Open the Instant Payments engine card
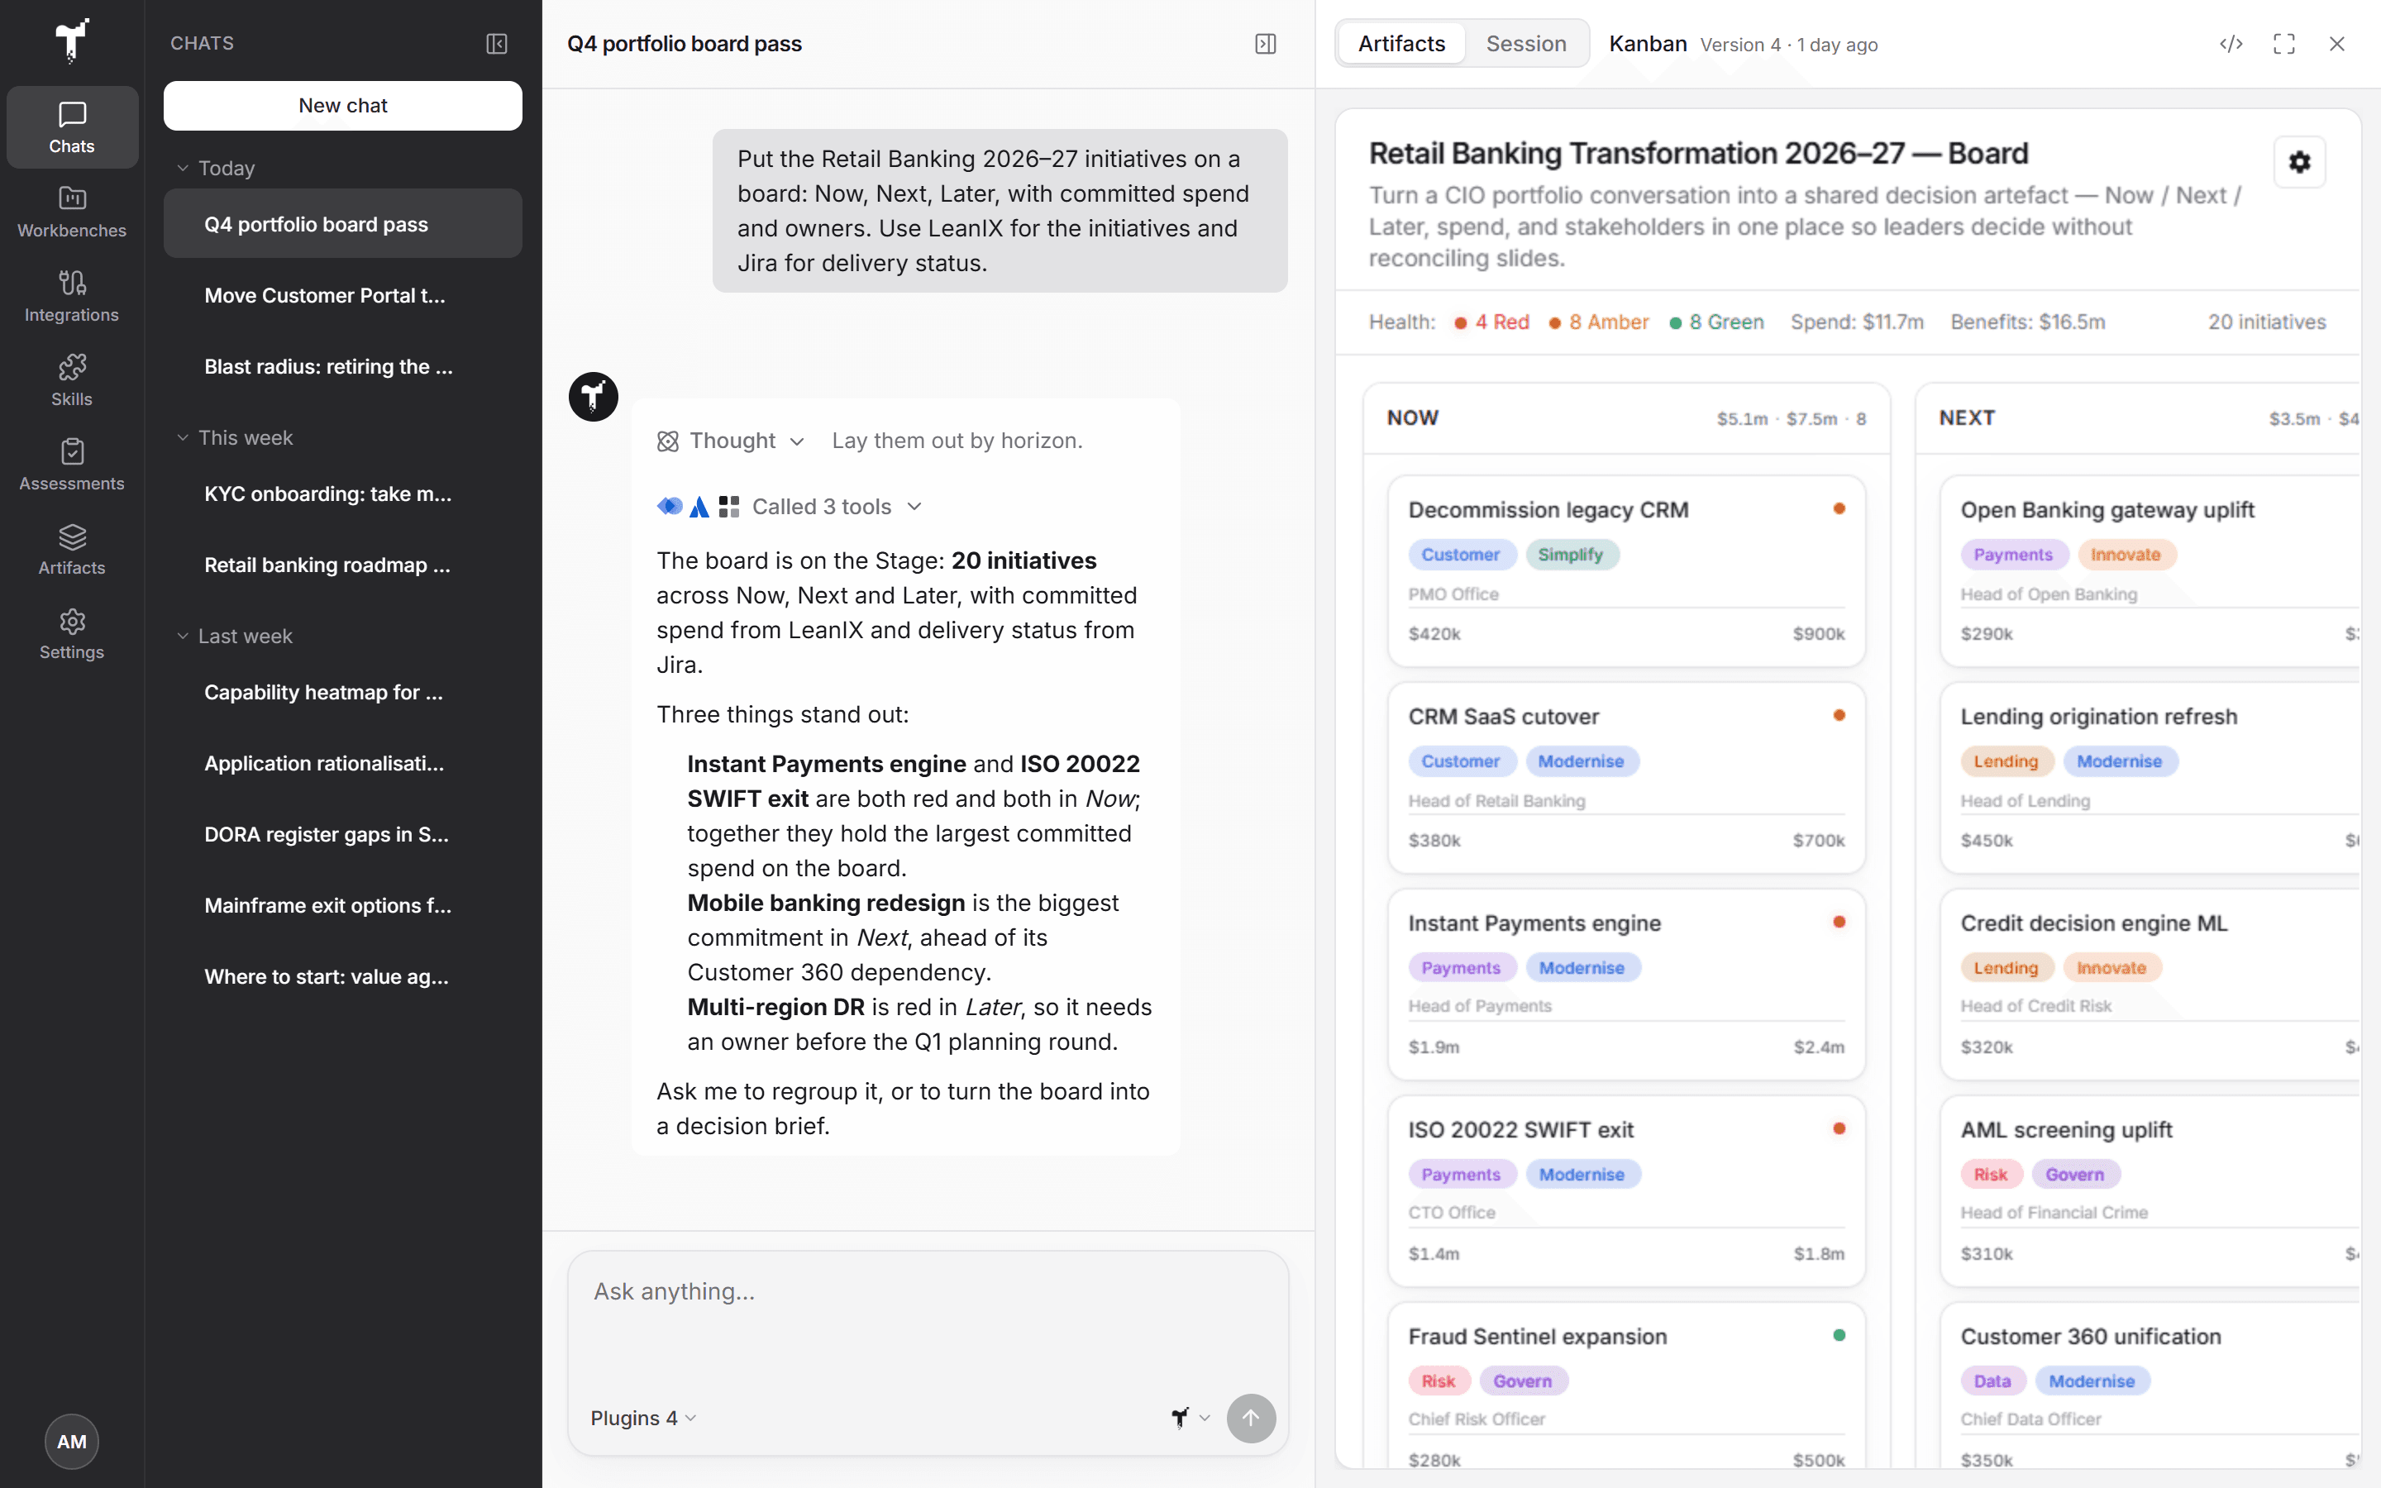This screenshot has height=1488, width=2381. click(x=1626, y=985)
